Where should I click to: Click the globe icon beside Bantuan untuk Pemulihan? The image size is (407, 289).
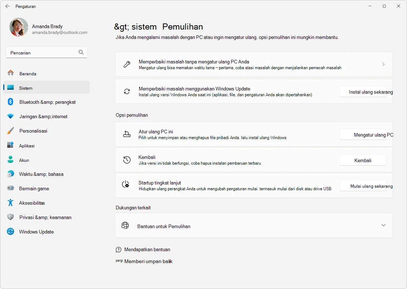coord(125,226)
